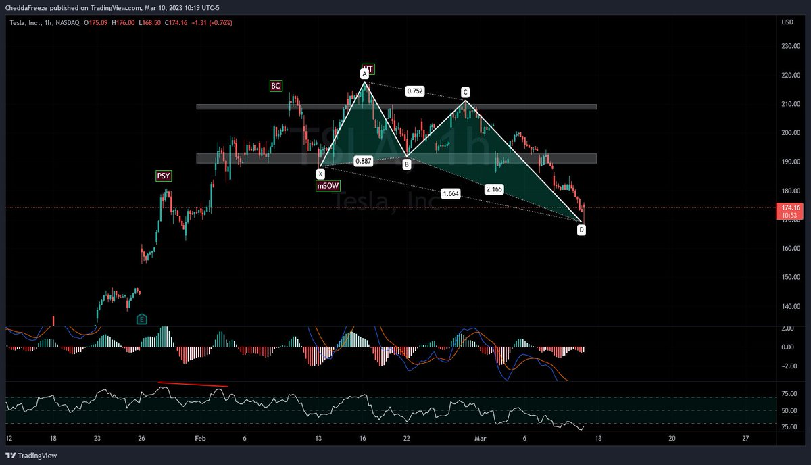Click the 27 date on time axis
811x465 pixels.
click(x=745, y=439)
